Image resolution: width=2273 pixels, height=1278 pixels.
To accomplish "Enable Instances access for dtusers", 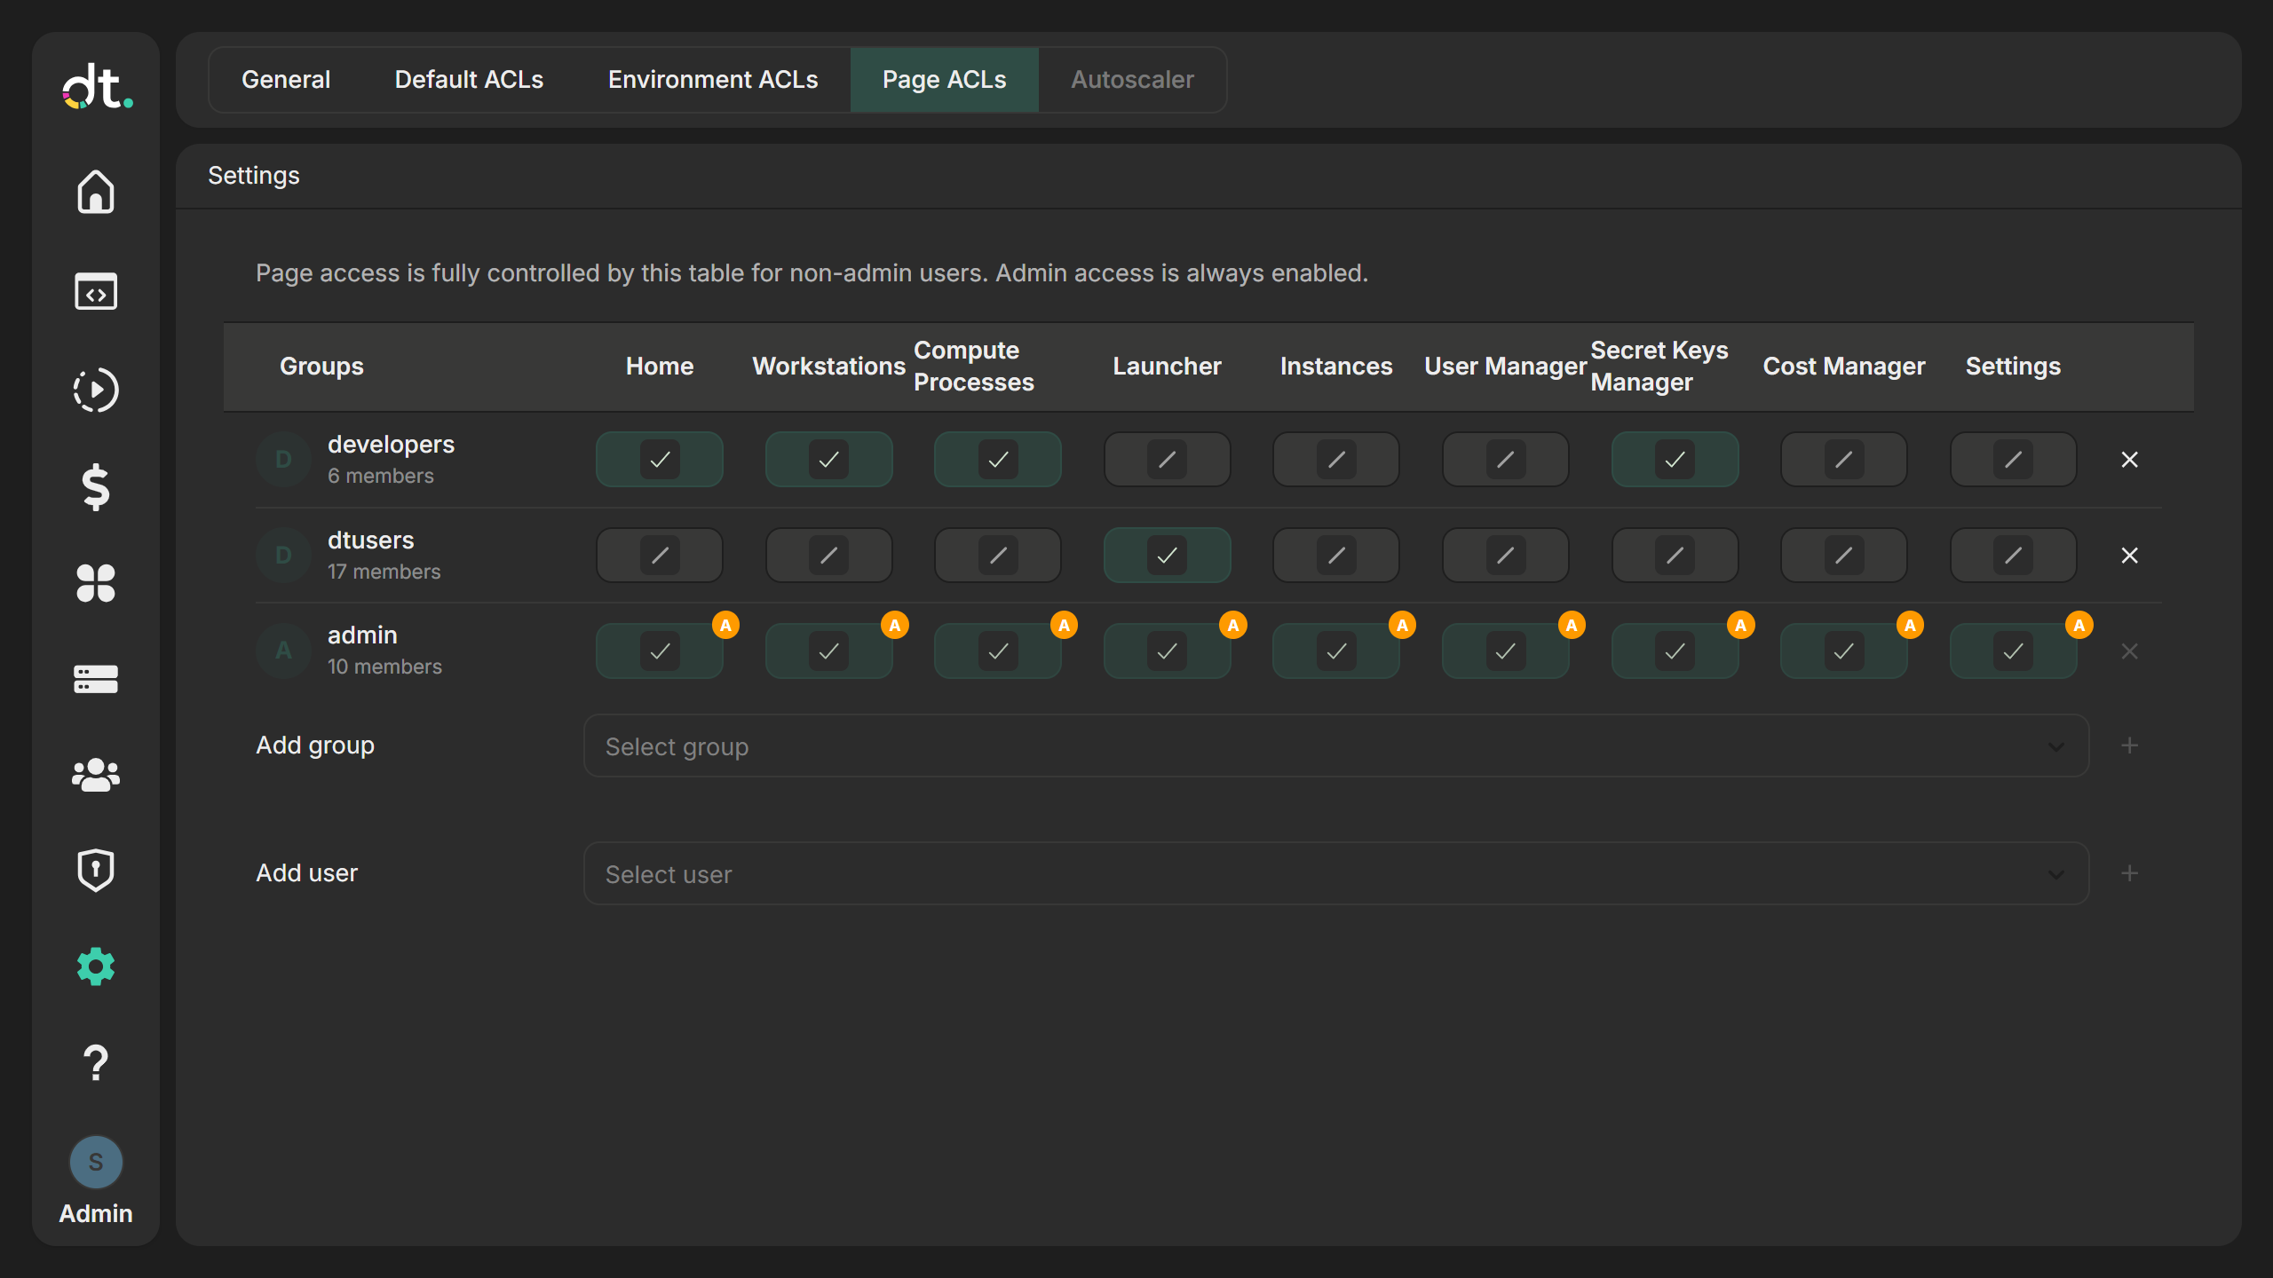I will (1336, 556).
